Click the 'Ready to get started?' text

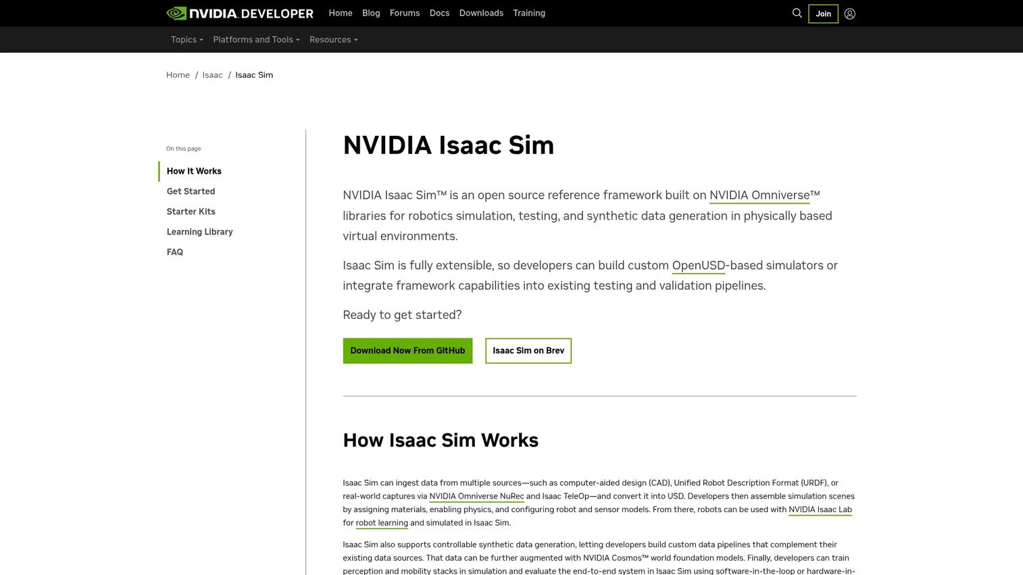pyautogui.click(x=402, y=315)
